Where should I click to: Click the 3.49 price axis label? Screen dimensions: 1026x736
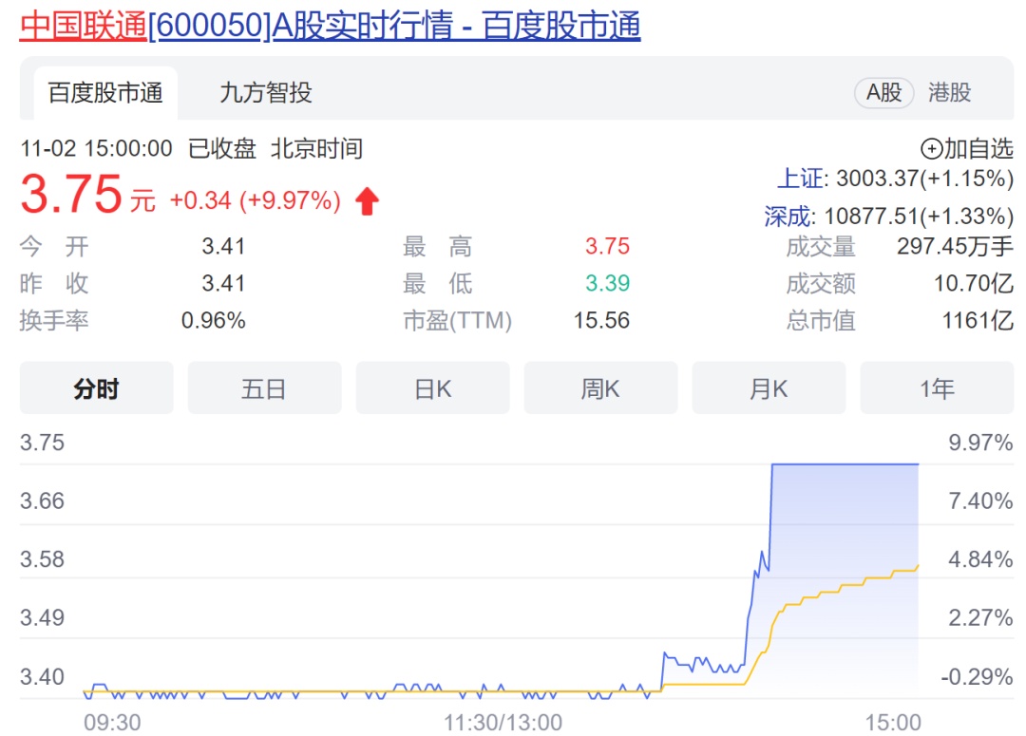[x=42, y=617]
